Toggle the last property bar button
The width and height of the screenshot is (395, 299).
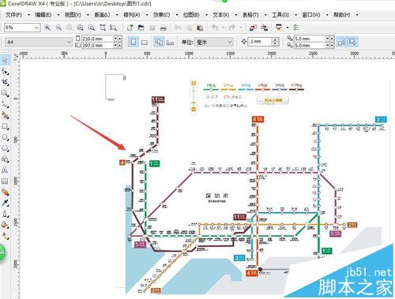coord(352,42)
